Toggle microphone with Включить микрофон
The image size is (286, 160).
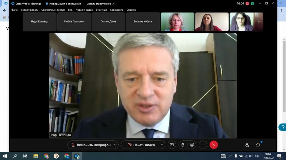coord(91,145)
